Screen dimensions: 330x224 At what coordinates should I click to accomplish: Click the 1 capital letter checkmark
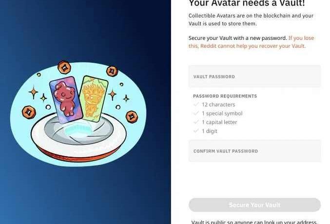196,122
